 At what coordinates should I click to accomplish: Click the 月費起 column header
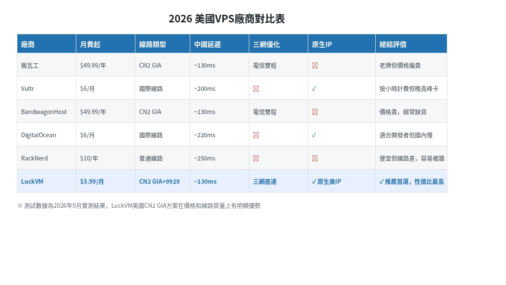point(106,44)
